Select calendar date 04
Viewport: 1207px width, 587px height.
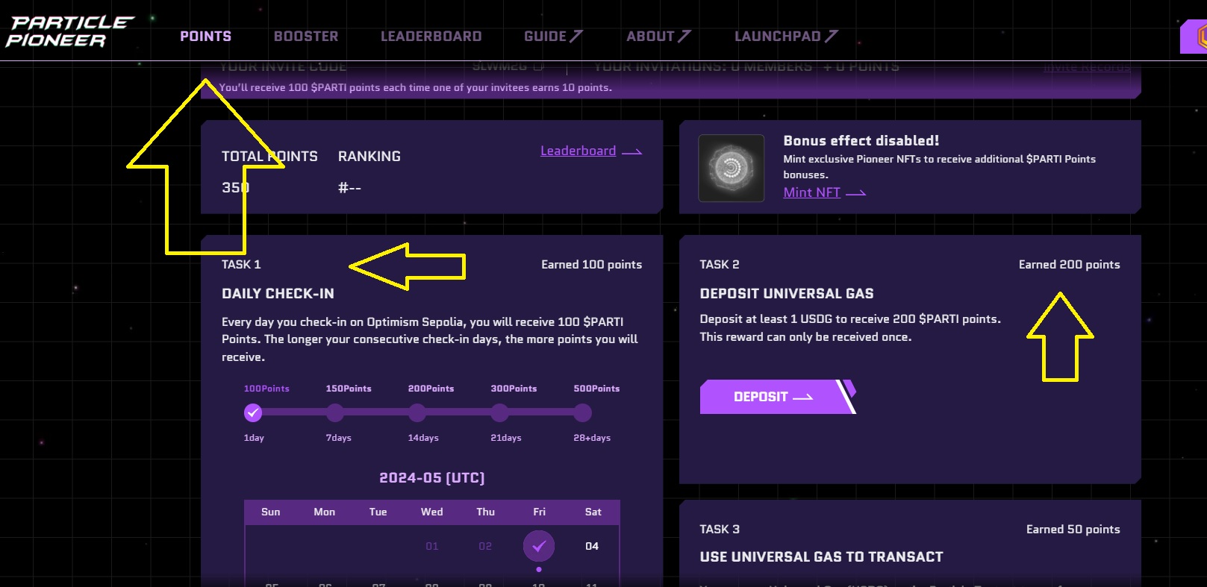click(x=592, y=546)
